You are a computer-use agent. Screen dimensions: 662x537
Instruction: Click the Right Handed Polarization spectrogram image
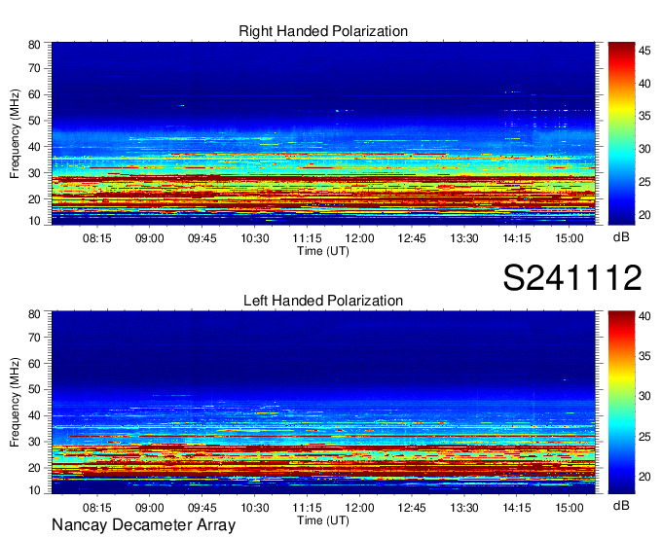(323, 133)
